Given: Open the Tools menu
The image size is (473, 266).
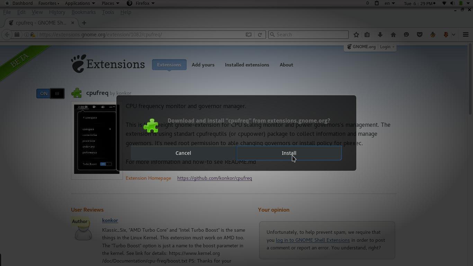Looking at the screenshot, I should (x=108, y=12).
